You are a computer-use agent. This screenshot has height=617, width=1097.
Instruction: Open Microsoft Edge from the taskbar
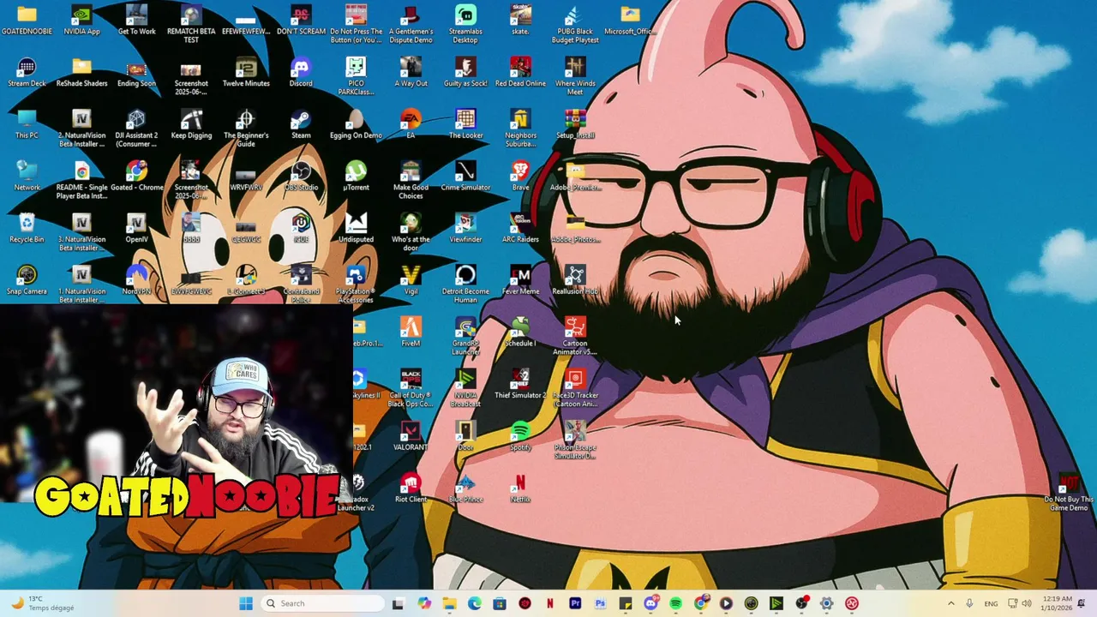475,603
